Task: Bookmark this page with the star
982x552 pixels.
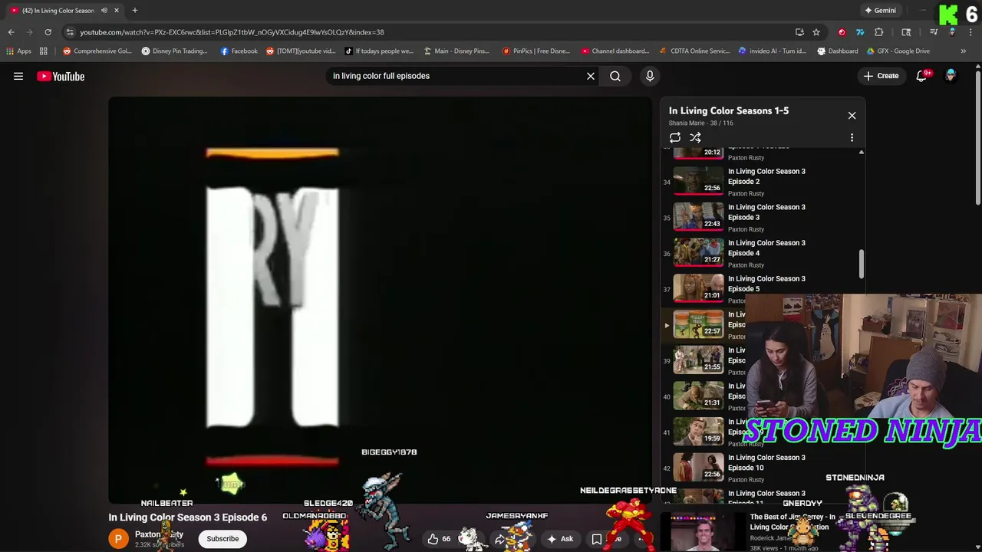Action: (816, 32)
